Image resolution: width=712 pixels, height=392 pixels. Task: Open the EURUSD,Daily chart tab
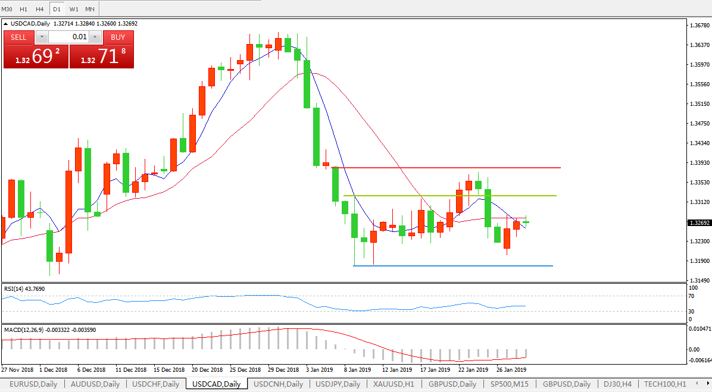click(33, 384)
